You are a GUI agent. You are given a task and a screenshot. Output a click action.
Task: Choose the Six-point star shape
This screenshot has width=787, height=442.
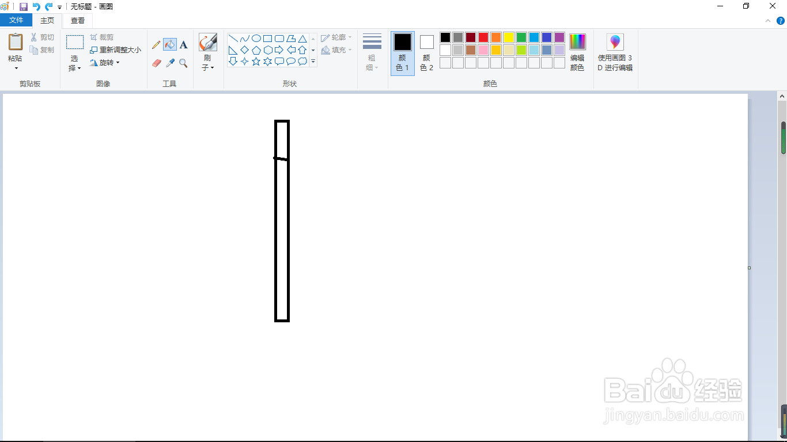268,61
